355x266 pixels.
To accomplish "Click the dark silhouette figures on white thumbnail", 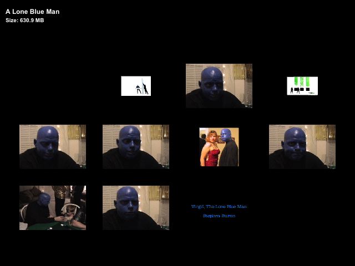I will click(143, 88).
